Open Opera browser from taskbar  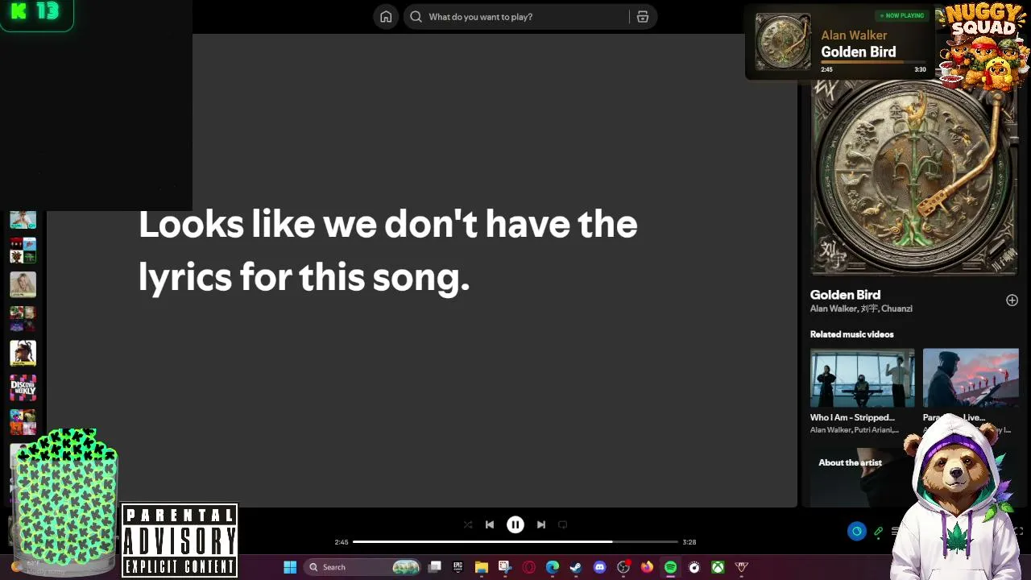(528, 567)
